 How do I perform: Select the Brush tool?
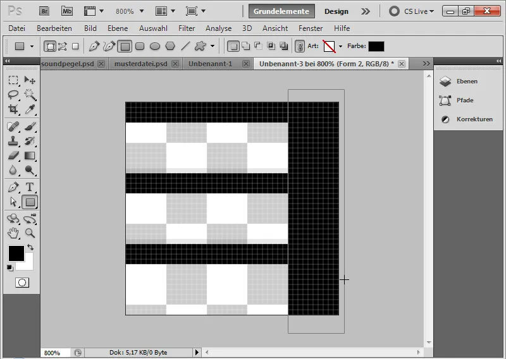coord(30,126)
